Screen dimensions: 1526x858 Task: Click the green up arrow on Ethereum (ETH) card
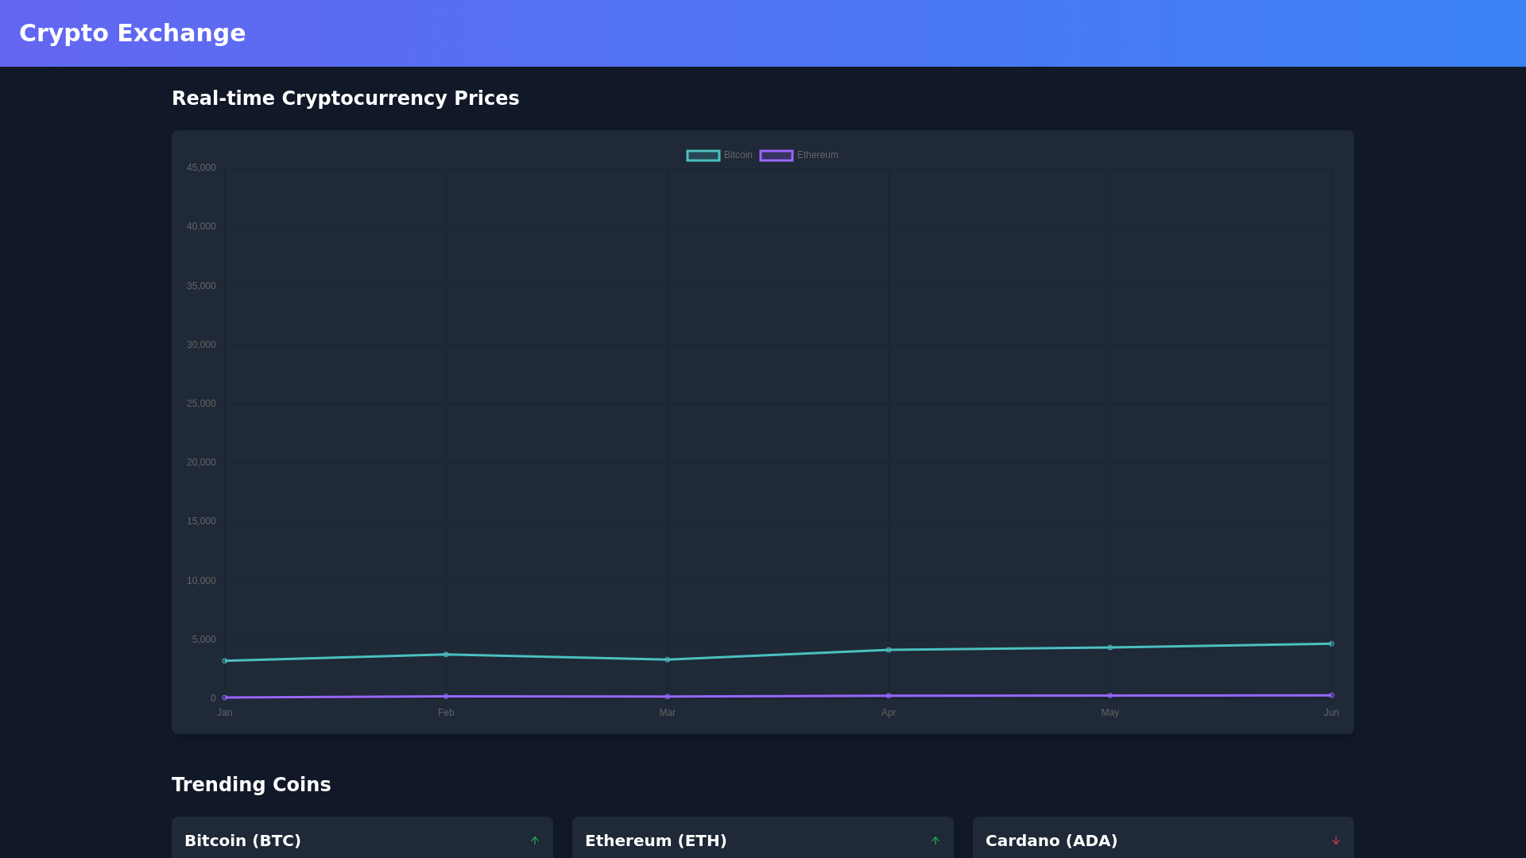(935, 840)
